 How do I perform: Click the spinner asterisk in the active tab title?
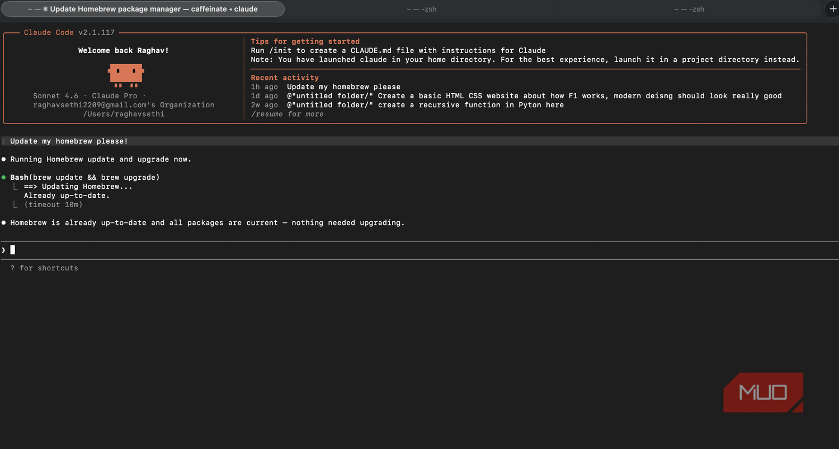pos(45,9)
